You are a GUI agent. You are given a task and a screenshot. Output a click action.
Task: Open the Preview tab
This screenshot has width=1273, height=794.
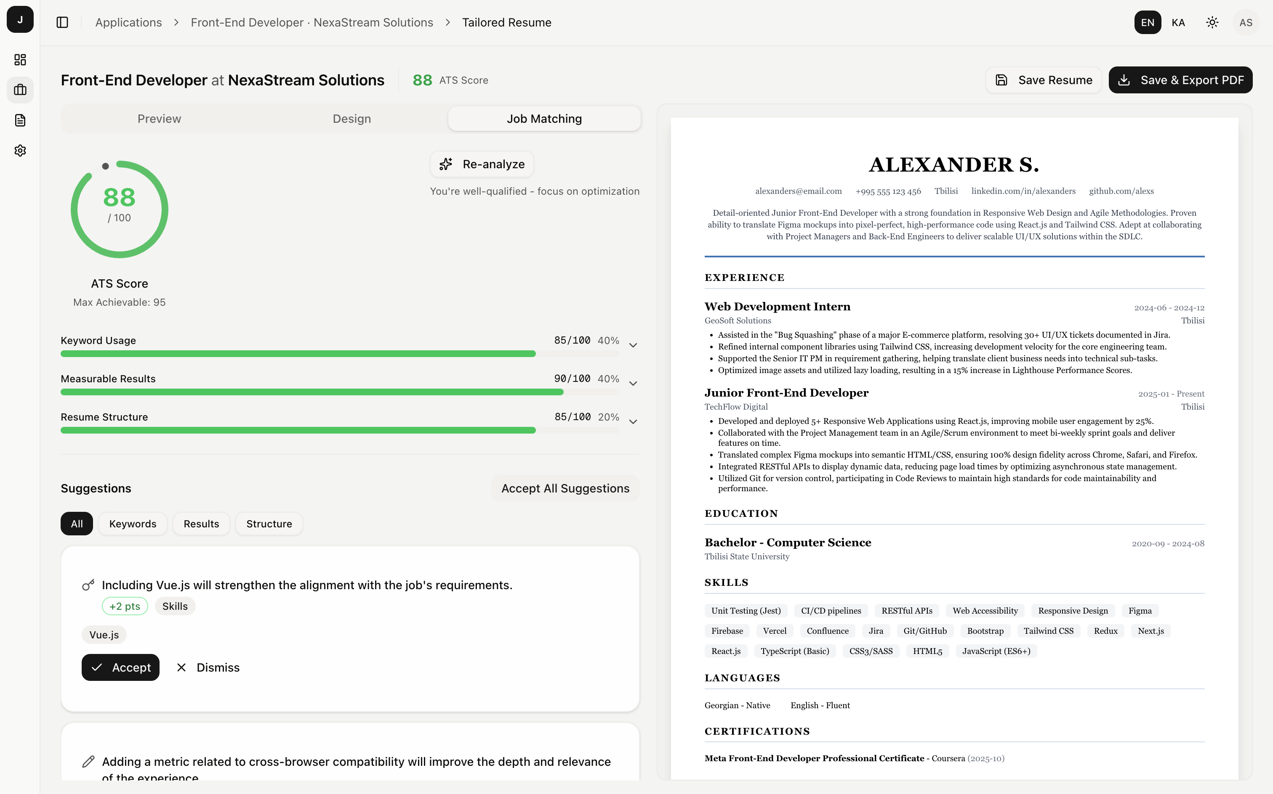[159, 119]
